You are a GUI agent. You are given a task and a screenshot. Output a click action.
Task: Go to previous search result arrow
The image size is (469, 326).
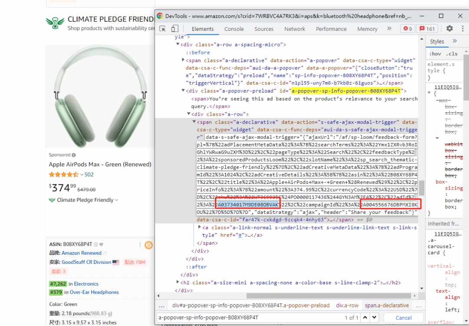pos(365,317)
